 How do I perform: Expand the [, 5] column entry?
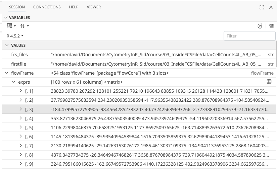tap(20, 127)
